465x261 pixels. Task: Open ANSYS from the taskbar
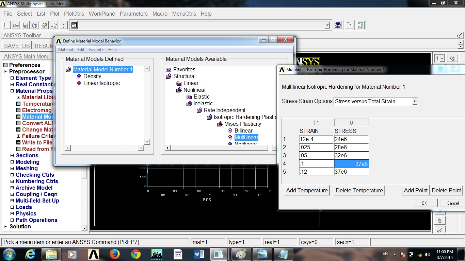point(93,254)
